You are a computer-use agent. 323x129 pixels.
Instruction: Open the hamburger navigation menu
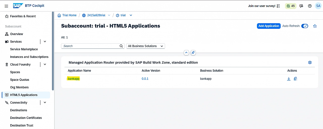(x=6, y=6)
